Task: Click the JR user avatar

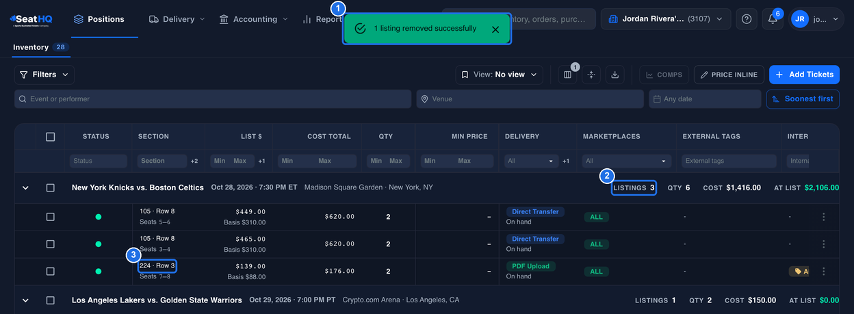Action: click(x=799, y=19)
